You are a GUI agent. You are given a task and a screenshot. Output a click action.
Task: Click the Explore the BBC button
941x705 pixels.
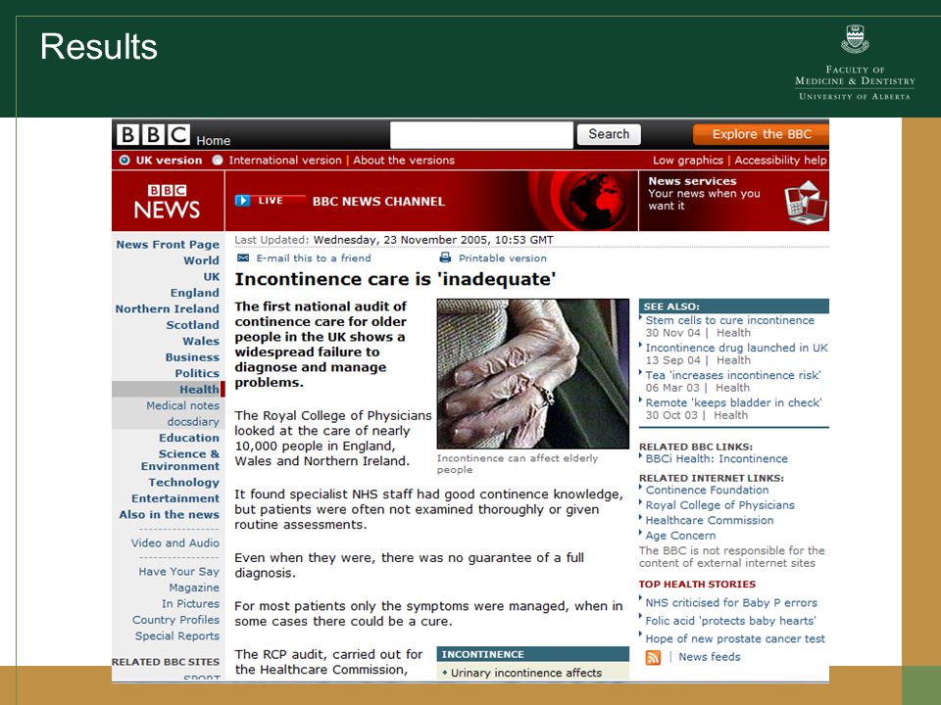[761, 134]
